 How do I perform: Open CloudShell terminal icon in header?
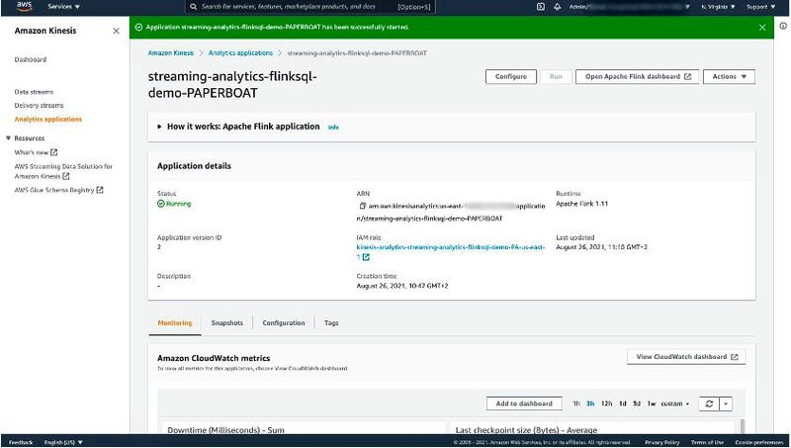point(540,7)
